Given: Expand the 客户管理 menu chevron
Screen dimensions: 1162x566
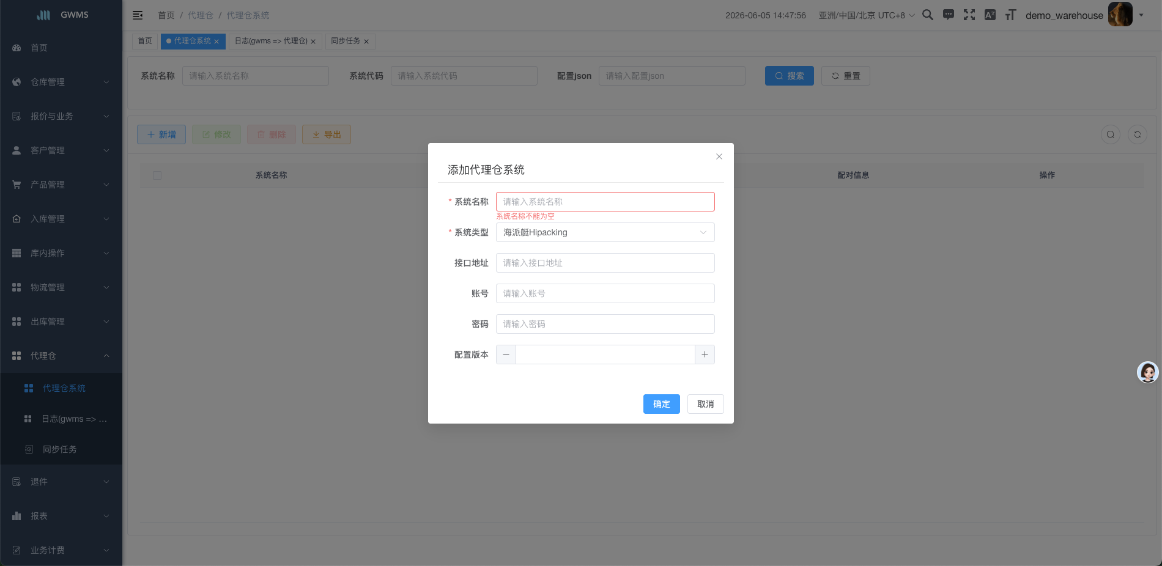Looking at the screenshot, I should pyautogui.click(x=106, y=150).
